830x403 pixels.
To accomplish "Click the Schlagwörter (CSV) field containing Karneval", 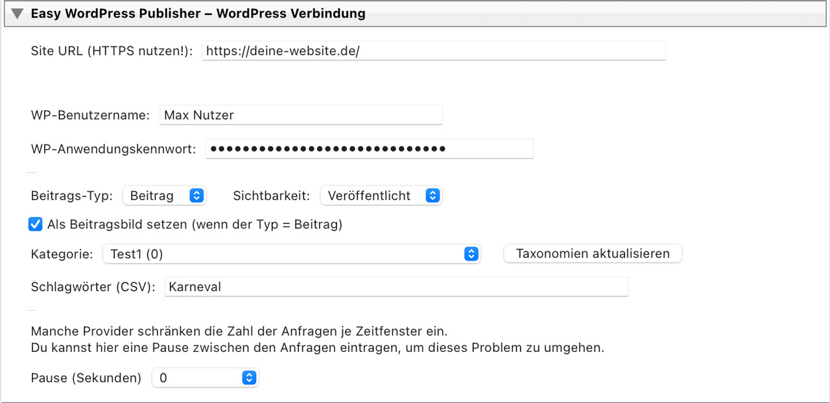I will point(396,286).
